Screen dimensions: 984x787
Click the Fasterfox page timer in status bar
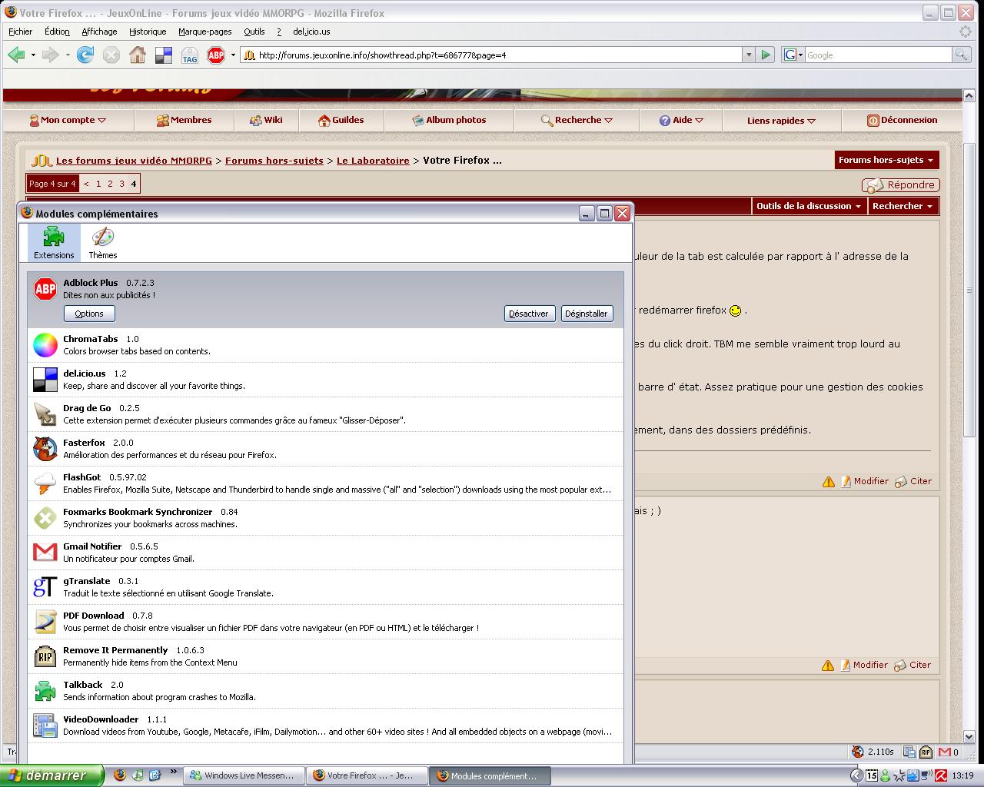coord(873,752)
